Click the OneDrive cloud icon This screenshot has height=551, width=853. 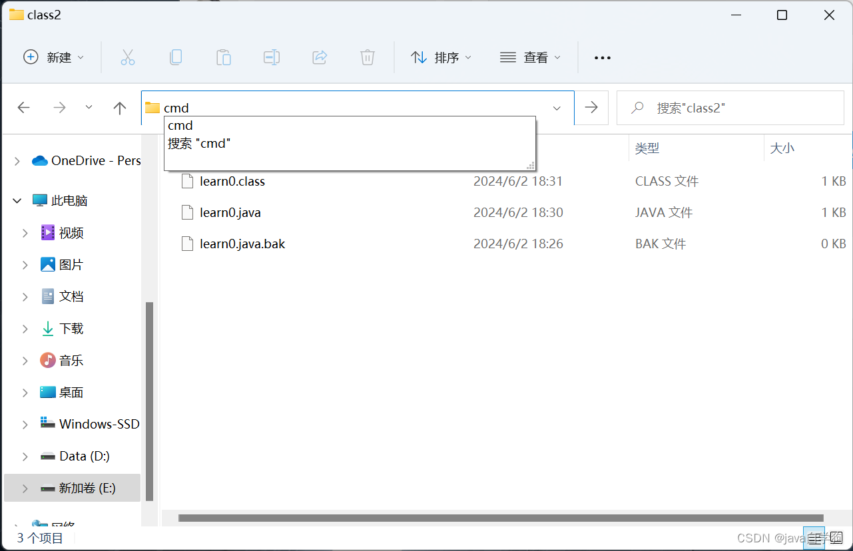(40, 160)
